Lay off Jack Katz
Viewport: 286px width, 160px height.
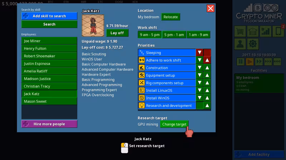pyautogui.click(x=117, y=33)
